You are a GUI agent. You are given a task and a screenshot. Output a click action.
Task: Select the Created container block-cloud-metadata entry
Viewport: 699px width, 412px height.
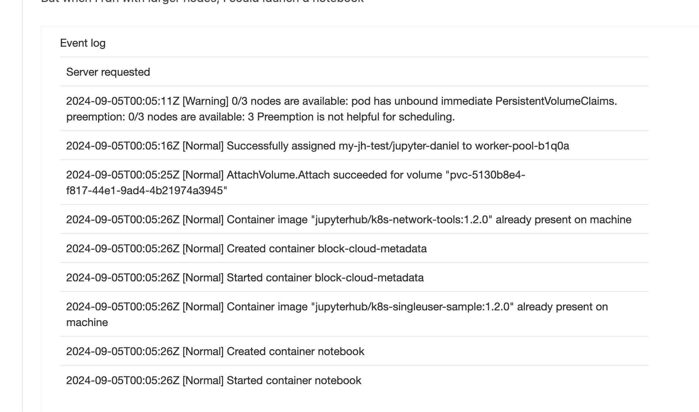[x=326, y=249]
